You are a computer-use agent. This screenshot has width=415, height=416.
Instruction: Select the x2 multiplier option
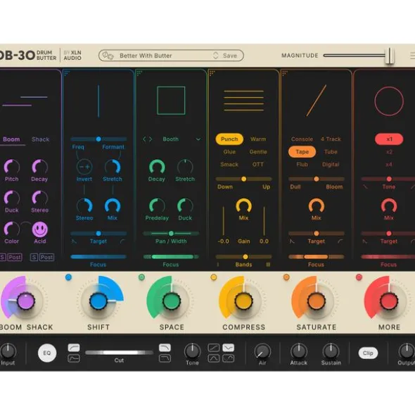(x=389, y=152)
